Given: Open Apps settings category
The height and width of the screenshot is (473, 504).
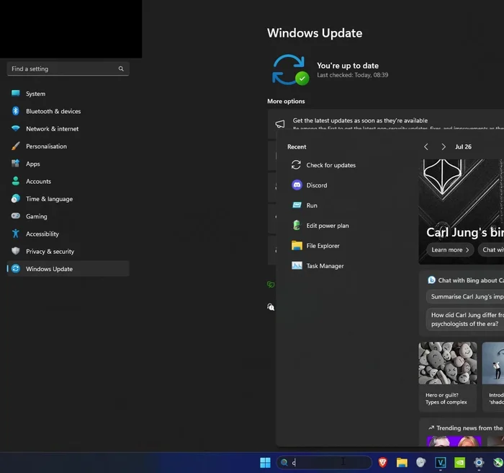Looking at the screenshot, I should [68, 164].
